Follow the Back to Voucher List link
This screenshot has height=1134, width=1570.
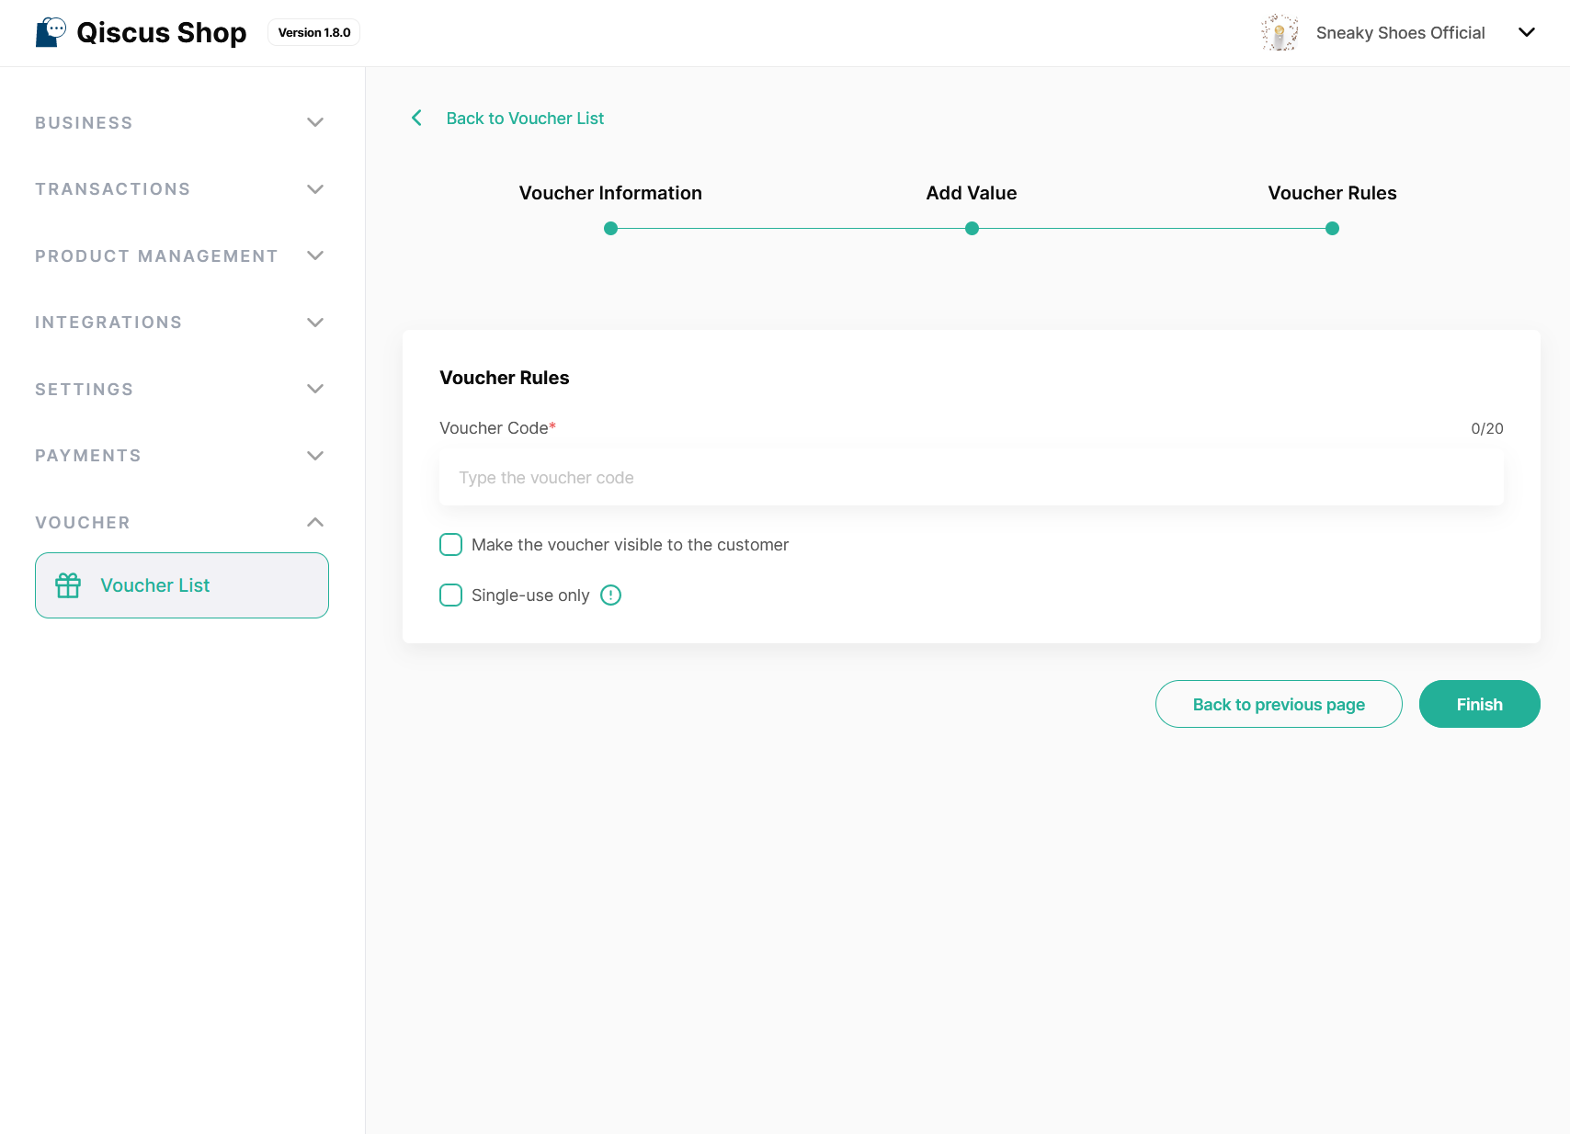pyautogui.click(x=525, y=119)
